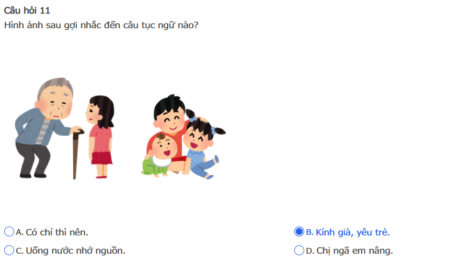461x262 pixels.
Task: Select radio button for option D
Action: click(299, 251)
